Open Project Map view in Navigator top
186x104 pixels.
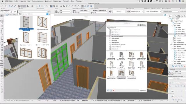[x=176, y=16]
